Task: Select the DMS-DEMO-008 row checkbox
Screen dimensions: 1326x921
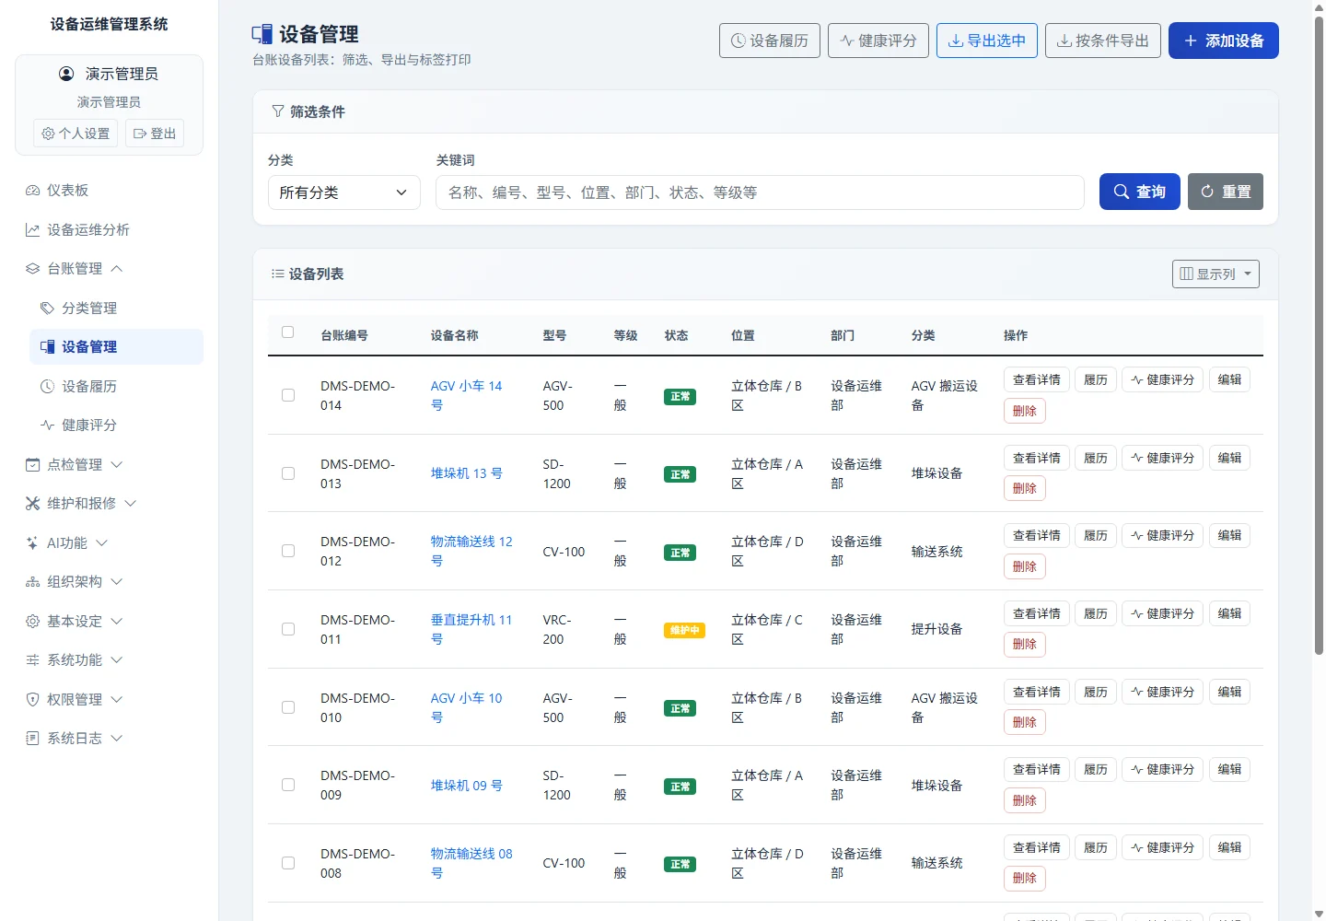Action: (x=288, y=863)
